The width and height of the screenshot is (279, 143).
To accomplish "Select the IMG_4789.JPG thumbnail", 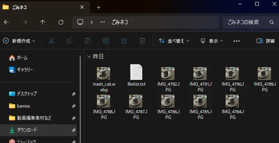I will pyautogui.click(x=264, y=74).
